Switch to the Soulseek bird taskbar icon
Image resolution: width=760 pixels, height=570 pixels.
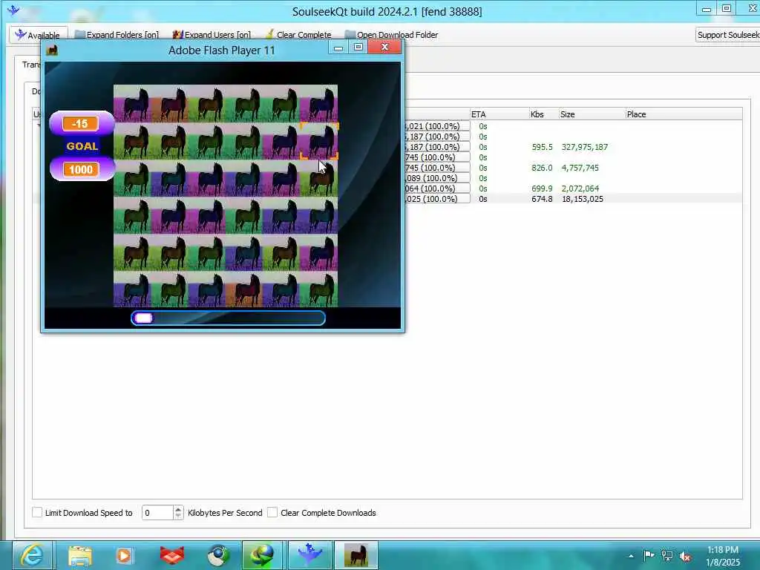(x=310, y=555)
